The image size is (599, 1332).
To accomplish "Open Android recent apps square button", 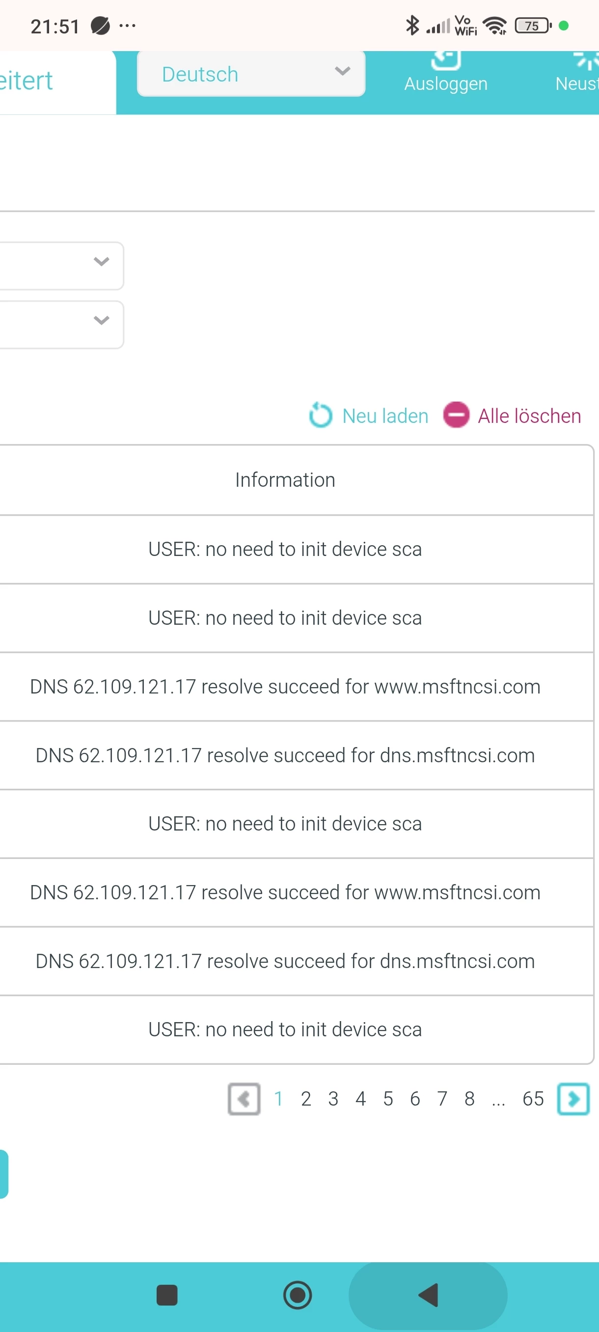I will (166, 1295).
